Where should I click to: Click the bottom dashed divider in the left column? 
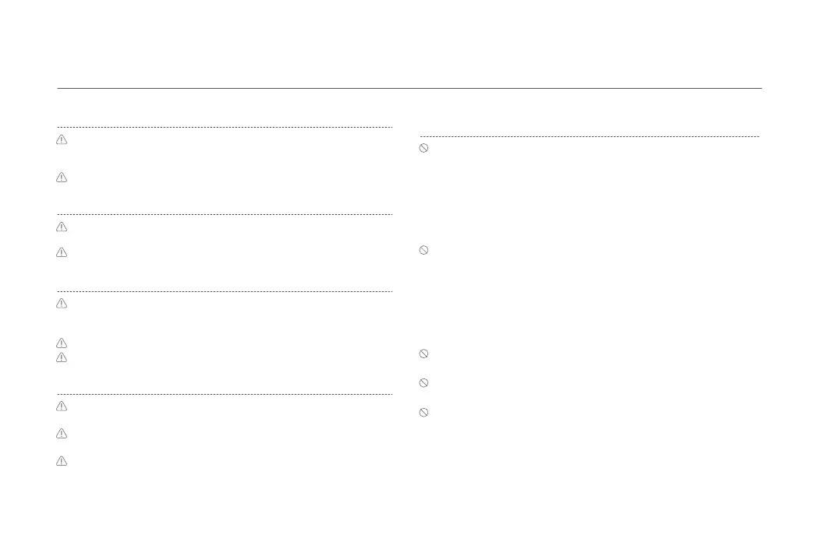tap(225, 394)
